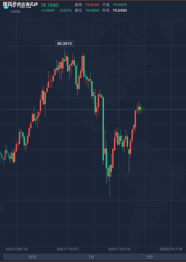
Task: Click the 2021/12/10 date axis label
Action: pyautogui.click(x=119, y=249)
